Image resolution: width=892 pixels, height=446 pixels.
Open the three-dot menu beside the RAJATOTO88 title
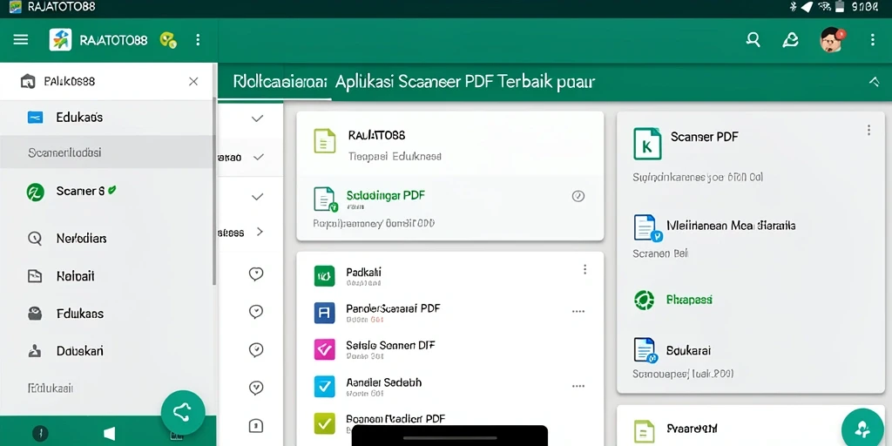198,40
